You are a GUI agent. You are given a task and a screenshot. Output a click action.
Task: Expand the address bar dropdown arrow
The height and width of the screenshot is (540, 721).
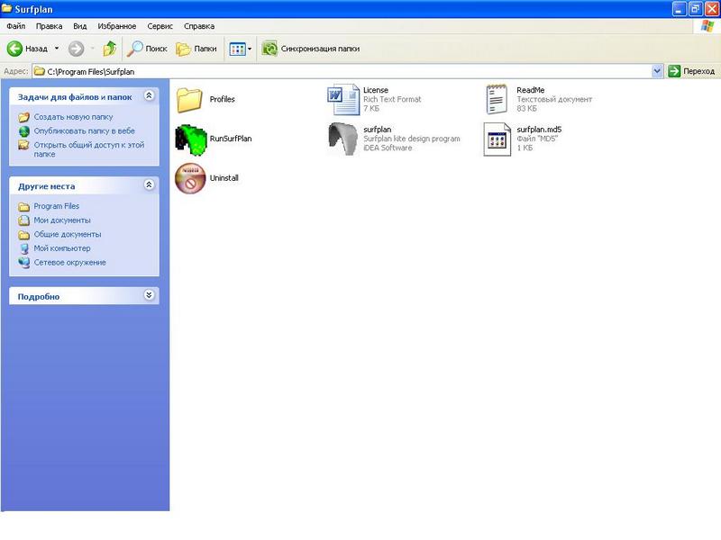pyautogui.click(x=657, y=70)
